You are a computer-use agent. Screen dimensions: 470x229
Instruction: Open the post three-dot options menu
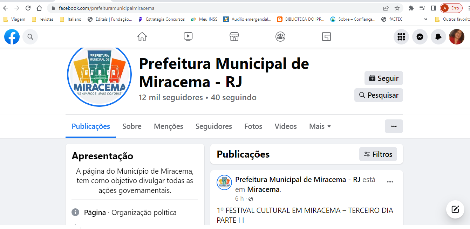tap(390, 182)
